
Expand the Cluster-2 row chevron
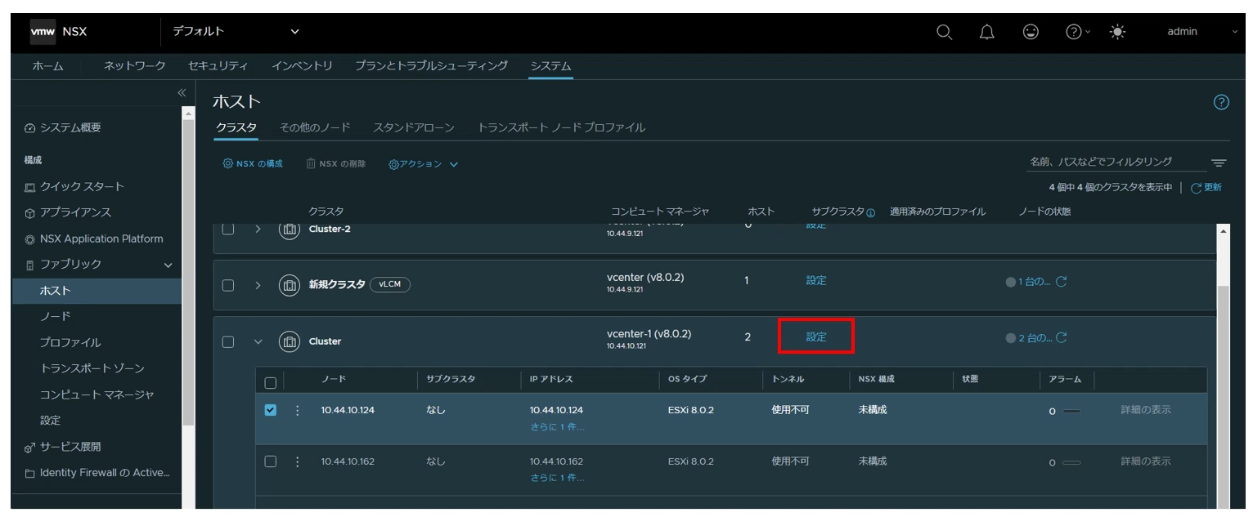point(258,230)
